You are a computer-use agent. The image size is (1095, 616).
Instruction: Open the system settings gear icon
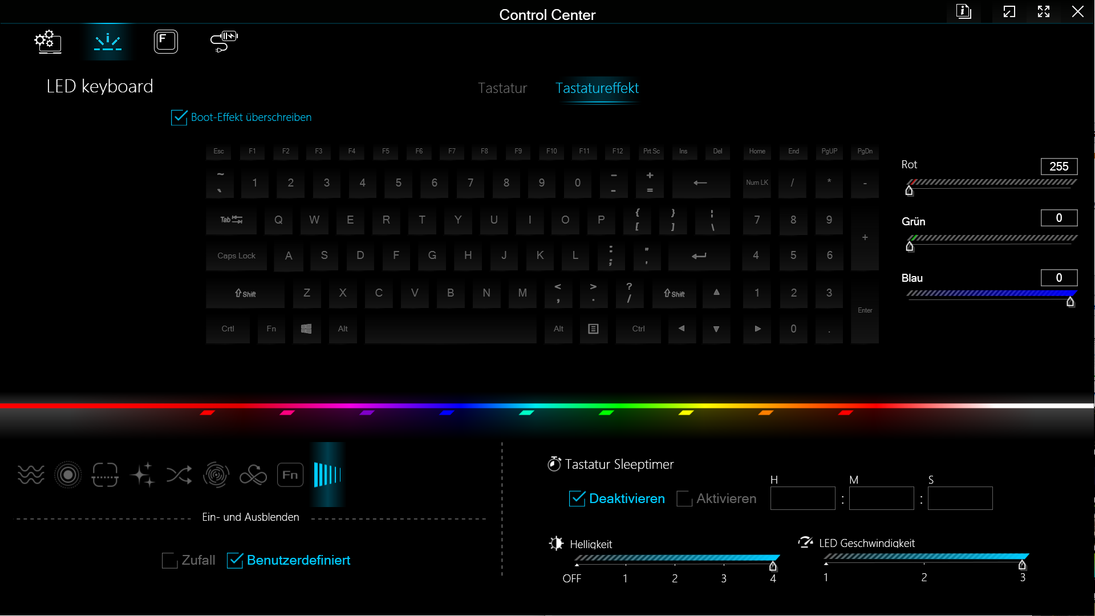[x=48, y=41]
